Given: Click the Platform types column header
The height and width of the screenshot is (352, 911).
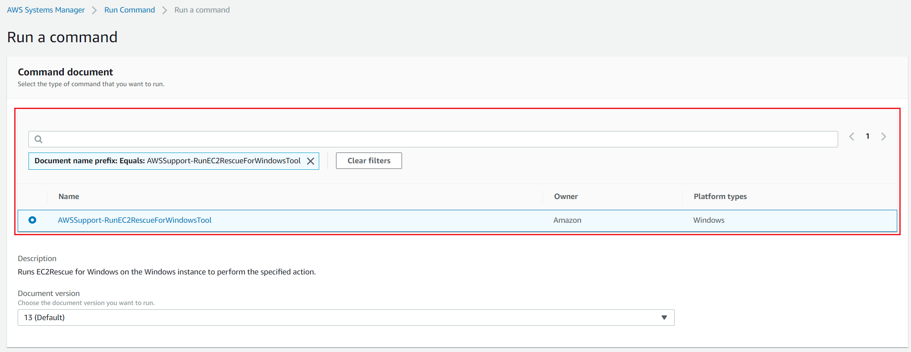Looking at the screenshot, I should click(x=720, y=196).
